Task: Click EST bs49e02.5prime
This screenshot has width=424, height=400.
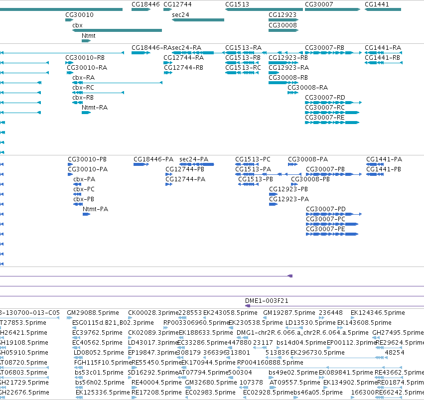Action: click(x=293, y=373)
